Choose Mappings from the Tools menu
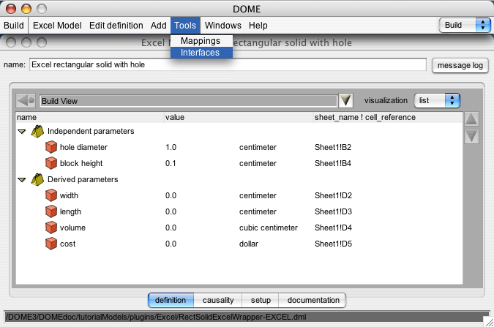The image size is (494, 327). coord(201,41)
